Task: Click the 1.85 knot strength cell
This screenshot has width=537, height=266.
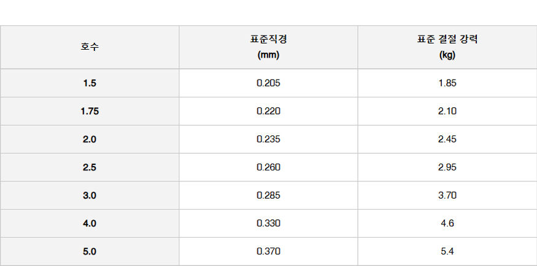Action: 447,83
